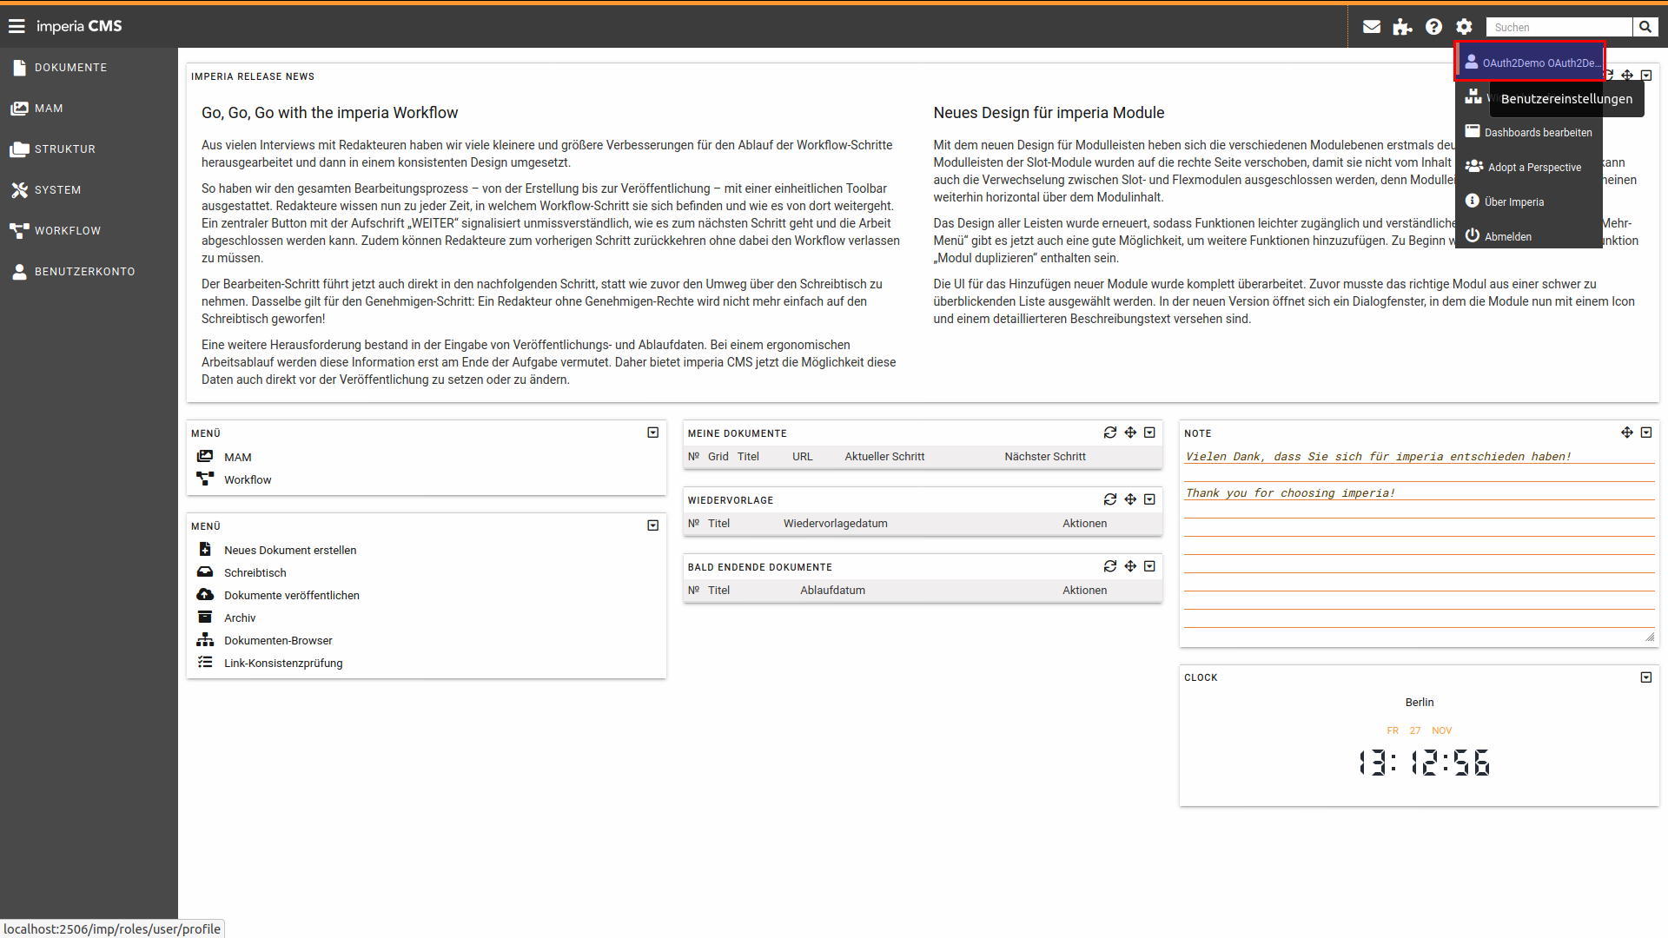Collapse the Note widget
1668x938 pixels.
1646,433
